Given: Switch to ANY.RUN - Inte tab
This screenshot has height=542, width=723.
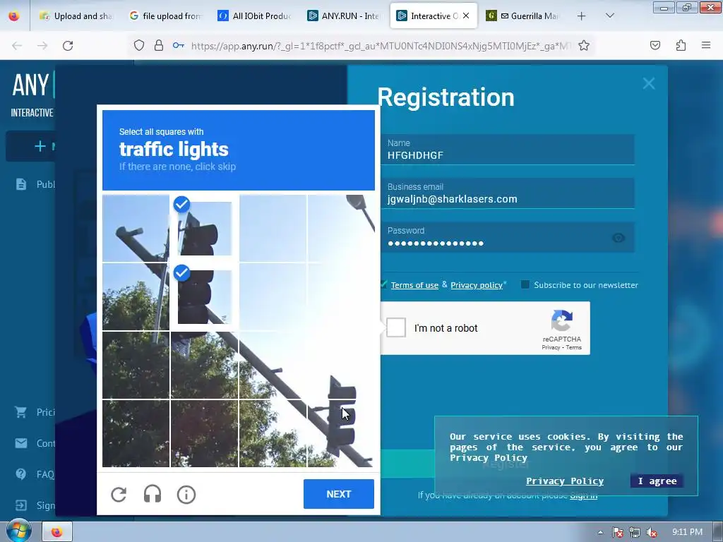Looking at the screenshot, I should (x=343, y=16).
